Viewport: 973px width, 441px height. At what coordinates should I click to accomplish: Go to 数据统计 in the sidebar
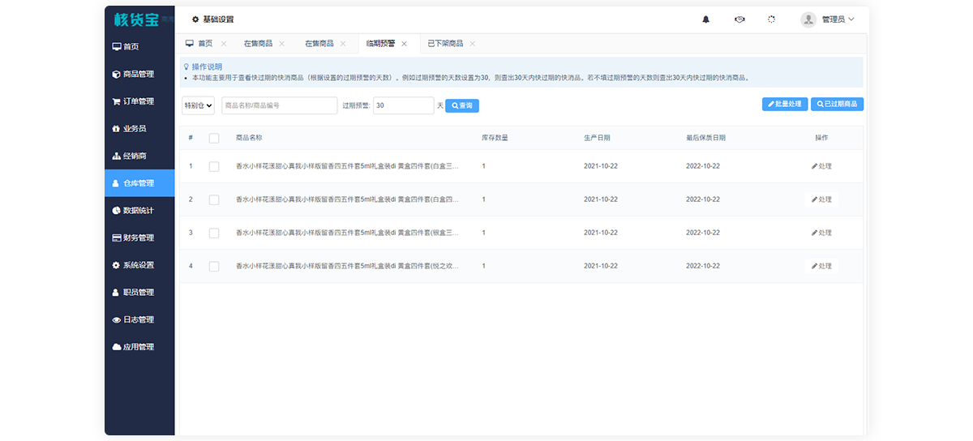click(x=139, y=210)
